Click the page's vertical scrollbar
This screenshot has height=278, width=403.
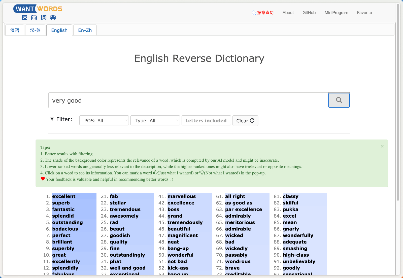398,101
